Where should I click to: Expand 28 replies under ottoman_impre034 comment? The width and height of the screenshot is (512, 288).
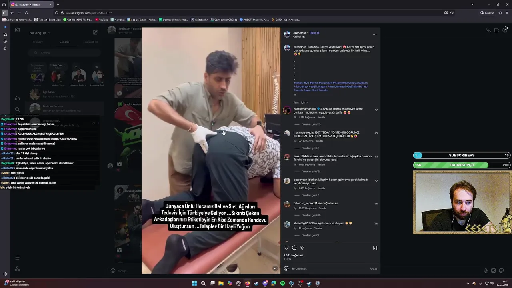[311, 215]
